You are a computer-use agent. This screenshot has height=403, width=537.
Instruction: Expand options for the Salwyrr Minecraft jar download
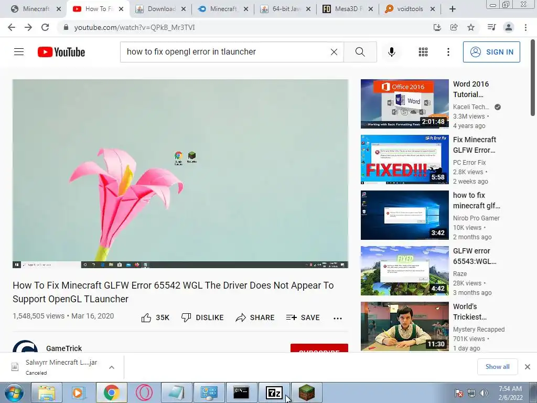click(112, 367)
